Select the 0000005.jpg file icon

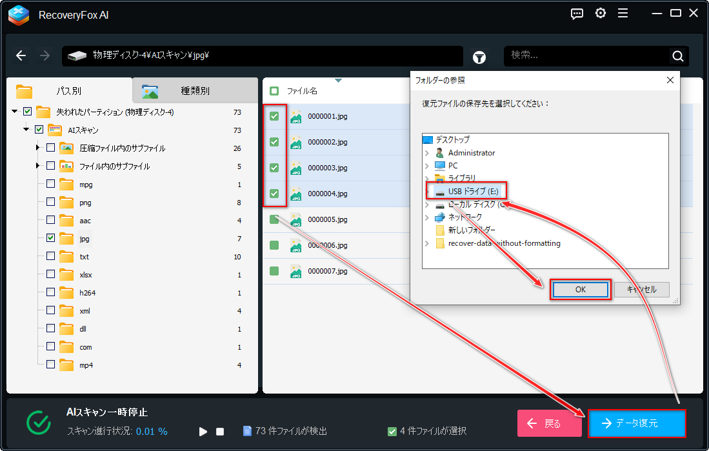tap(295, 219)
